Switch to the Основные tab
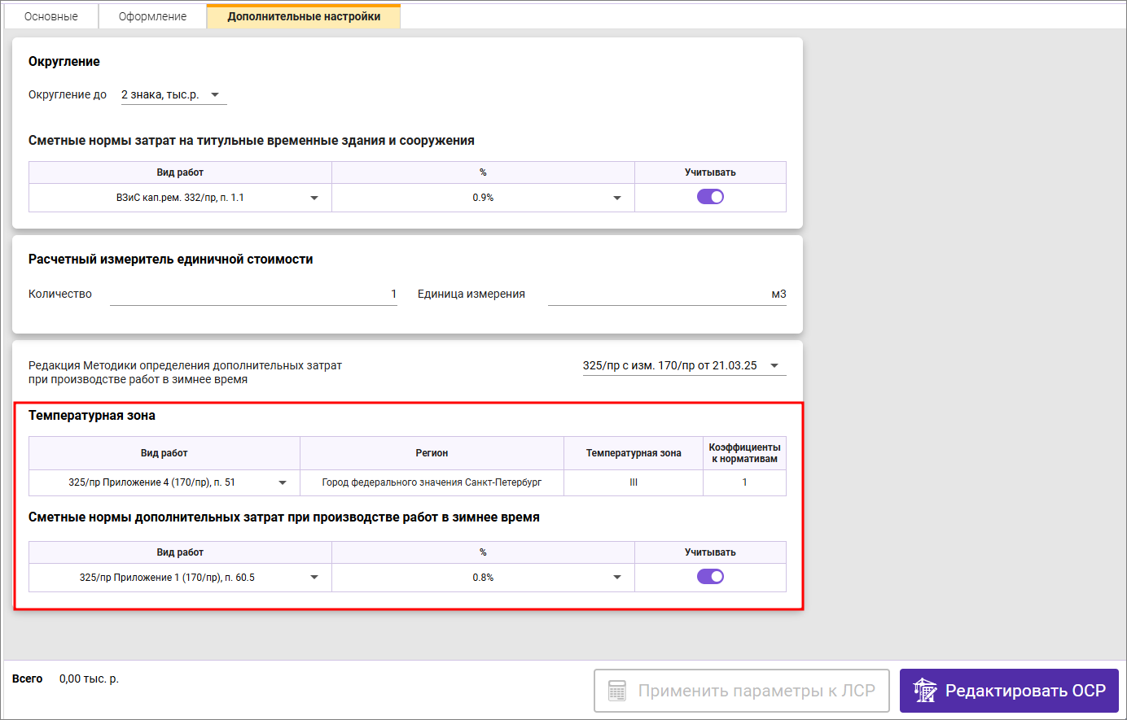The image size is (1127, 720). pyautogui.click(x=51, y=16)
